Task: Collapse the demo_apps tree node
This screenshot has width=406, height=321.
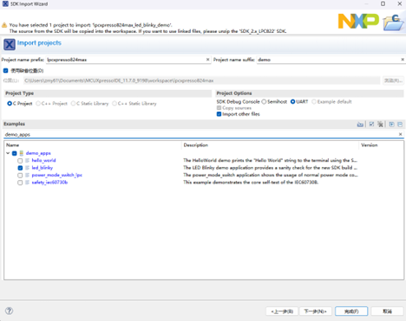Action: click(8, 153)
